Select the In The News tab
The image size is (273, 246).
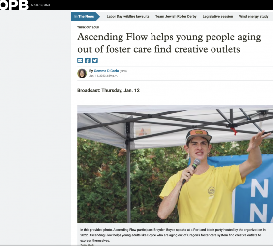click(85, 16)
